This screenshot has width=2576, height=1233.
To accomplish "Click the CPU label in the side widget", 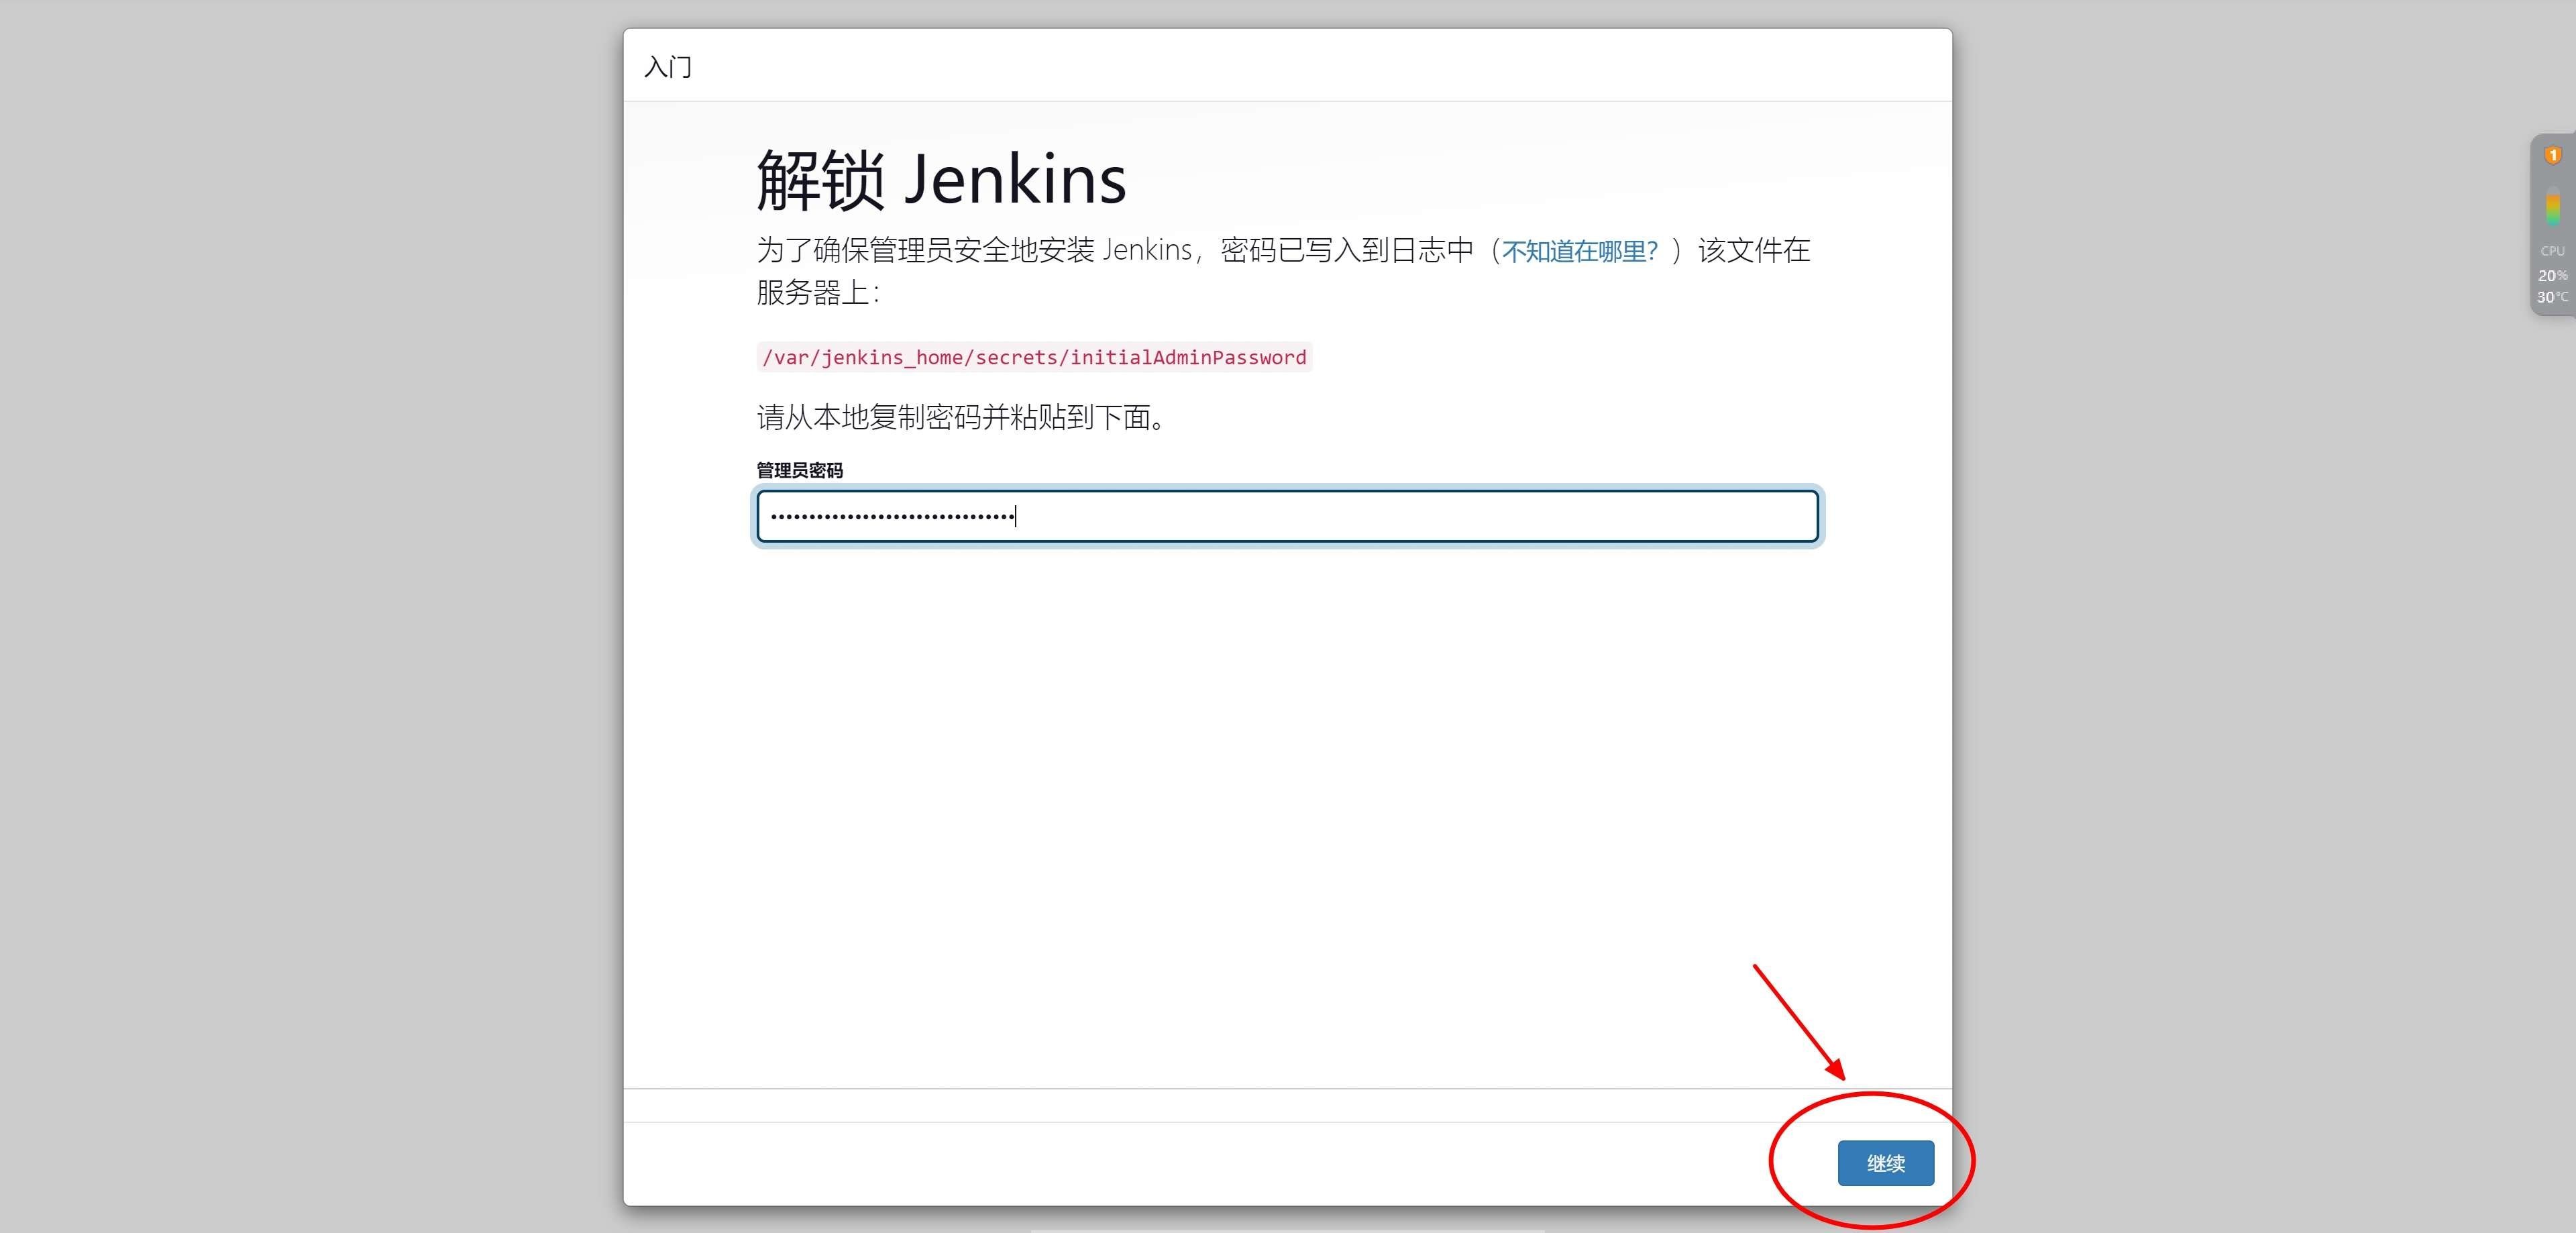I will coord(2553,251).
